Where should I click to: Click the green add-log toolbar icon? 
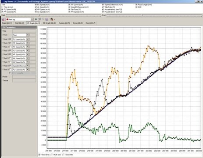coord(36,19)
